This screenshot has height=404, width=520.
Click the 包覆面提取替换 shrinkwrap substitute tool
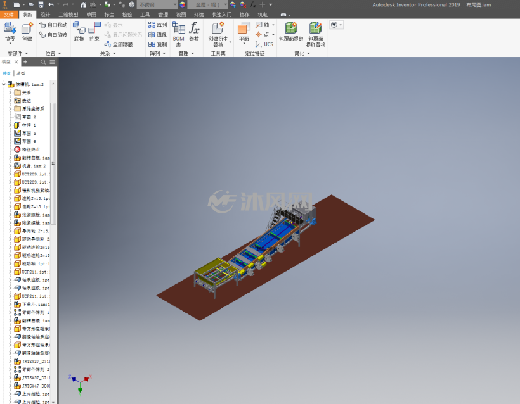click(315, 34)
